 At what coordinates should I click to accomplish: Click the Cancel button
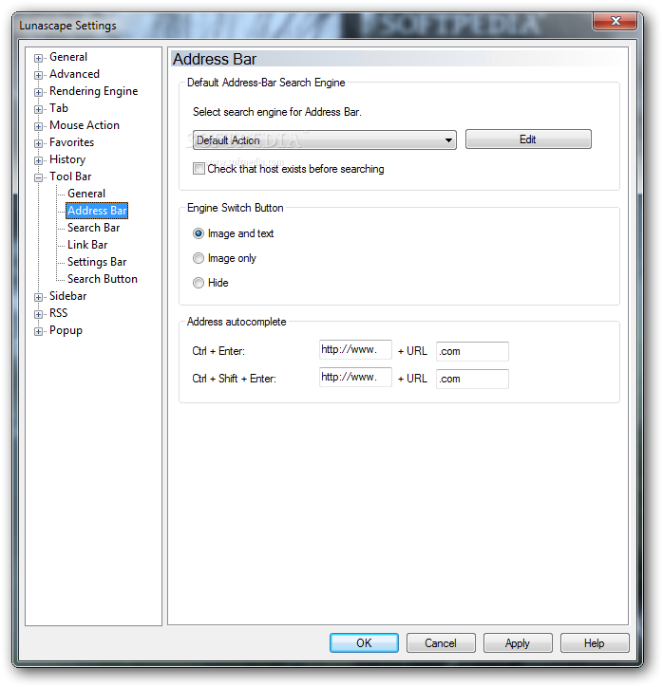tap(441, 642)
